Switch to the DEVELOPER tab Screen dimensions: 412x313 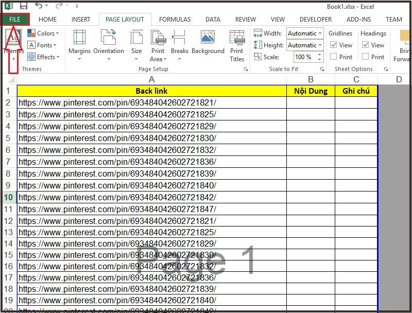coord(316,20)
